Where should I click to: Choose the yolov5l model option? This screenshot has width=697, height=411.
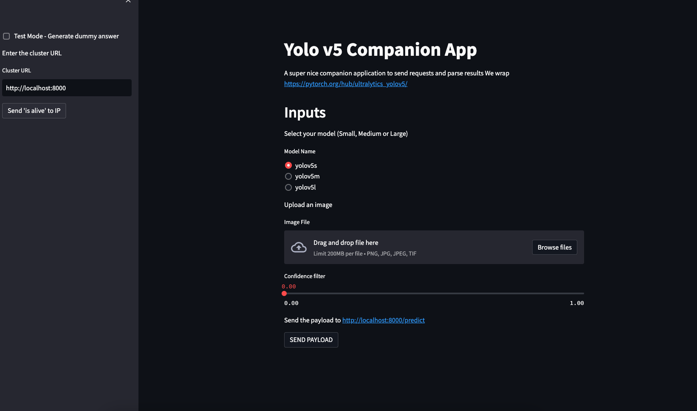tap(288, 187)
